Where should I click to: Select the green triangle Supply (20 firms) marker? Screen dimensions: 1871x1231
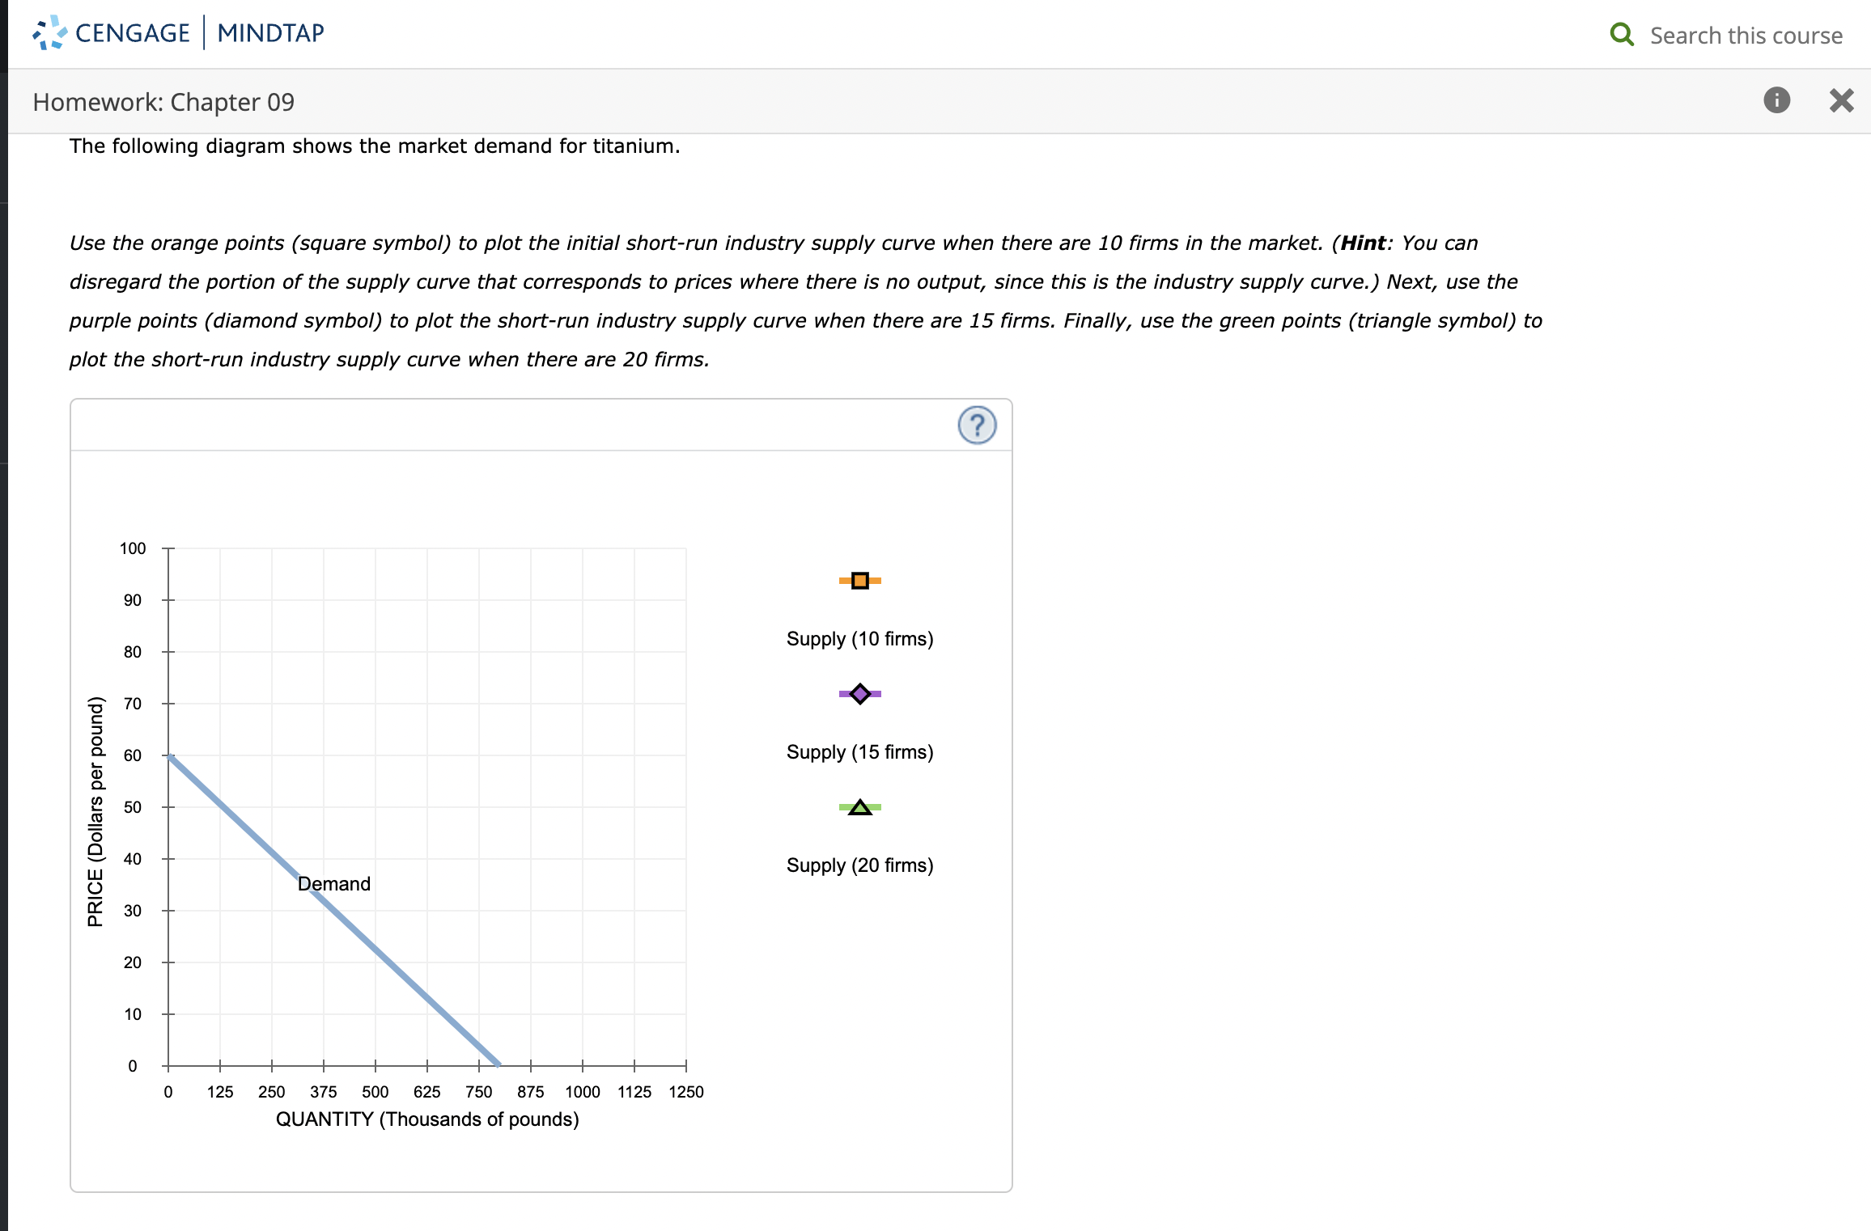859,807
